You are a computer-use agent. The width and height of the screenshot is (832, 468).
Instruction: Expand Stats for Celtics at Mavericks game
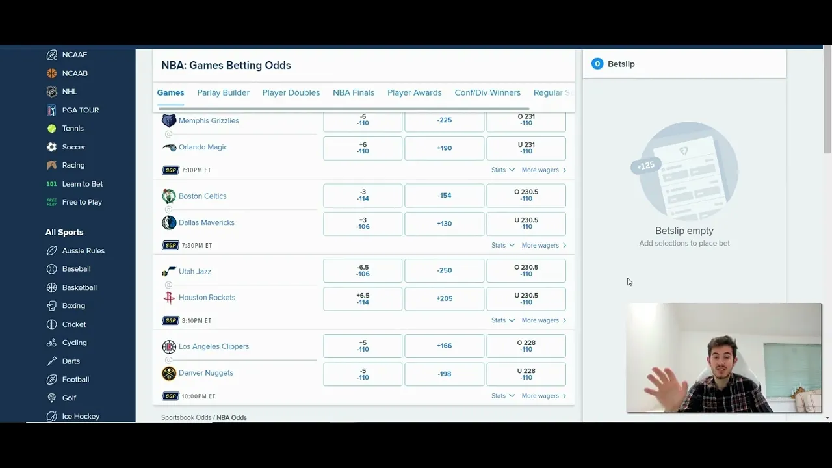tap(503, 245)
